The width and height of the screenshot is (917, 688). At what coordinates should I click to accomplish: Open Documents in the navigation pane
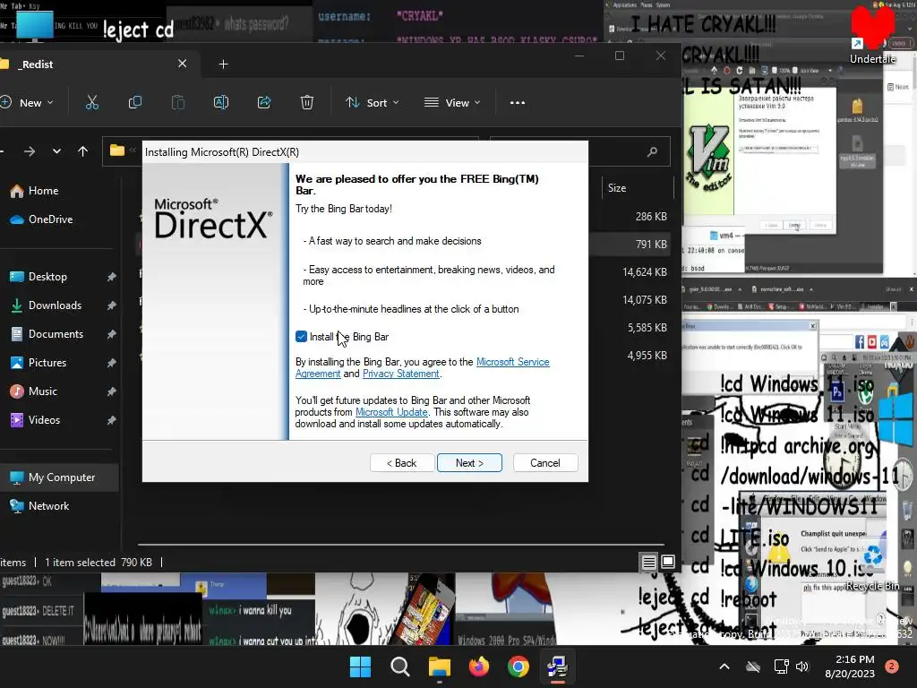[x=56, y=334]
